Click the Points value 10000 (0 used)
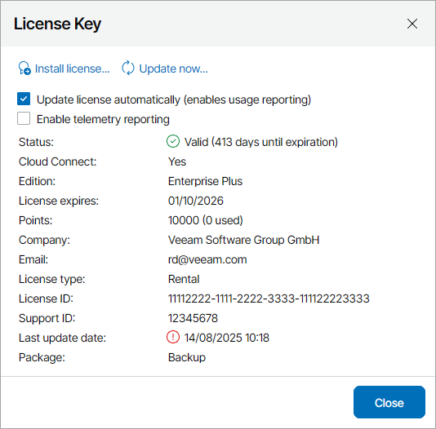Screen dimensions: 436x429 [x=206, y=220]
